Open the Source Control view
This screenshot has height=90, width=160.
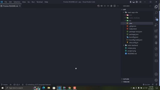point(156,19)
